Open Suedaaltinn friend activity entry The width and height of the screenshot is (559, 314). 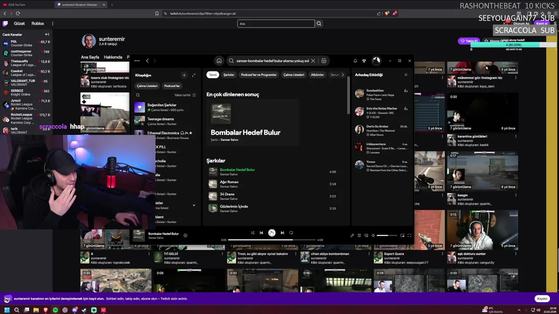click(381, 95)
